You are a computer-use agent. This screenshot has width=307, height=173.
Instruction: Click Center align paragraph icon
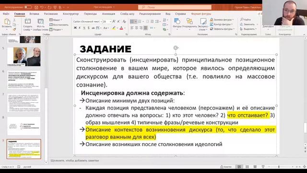tap(136, 28)
